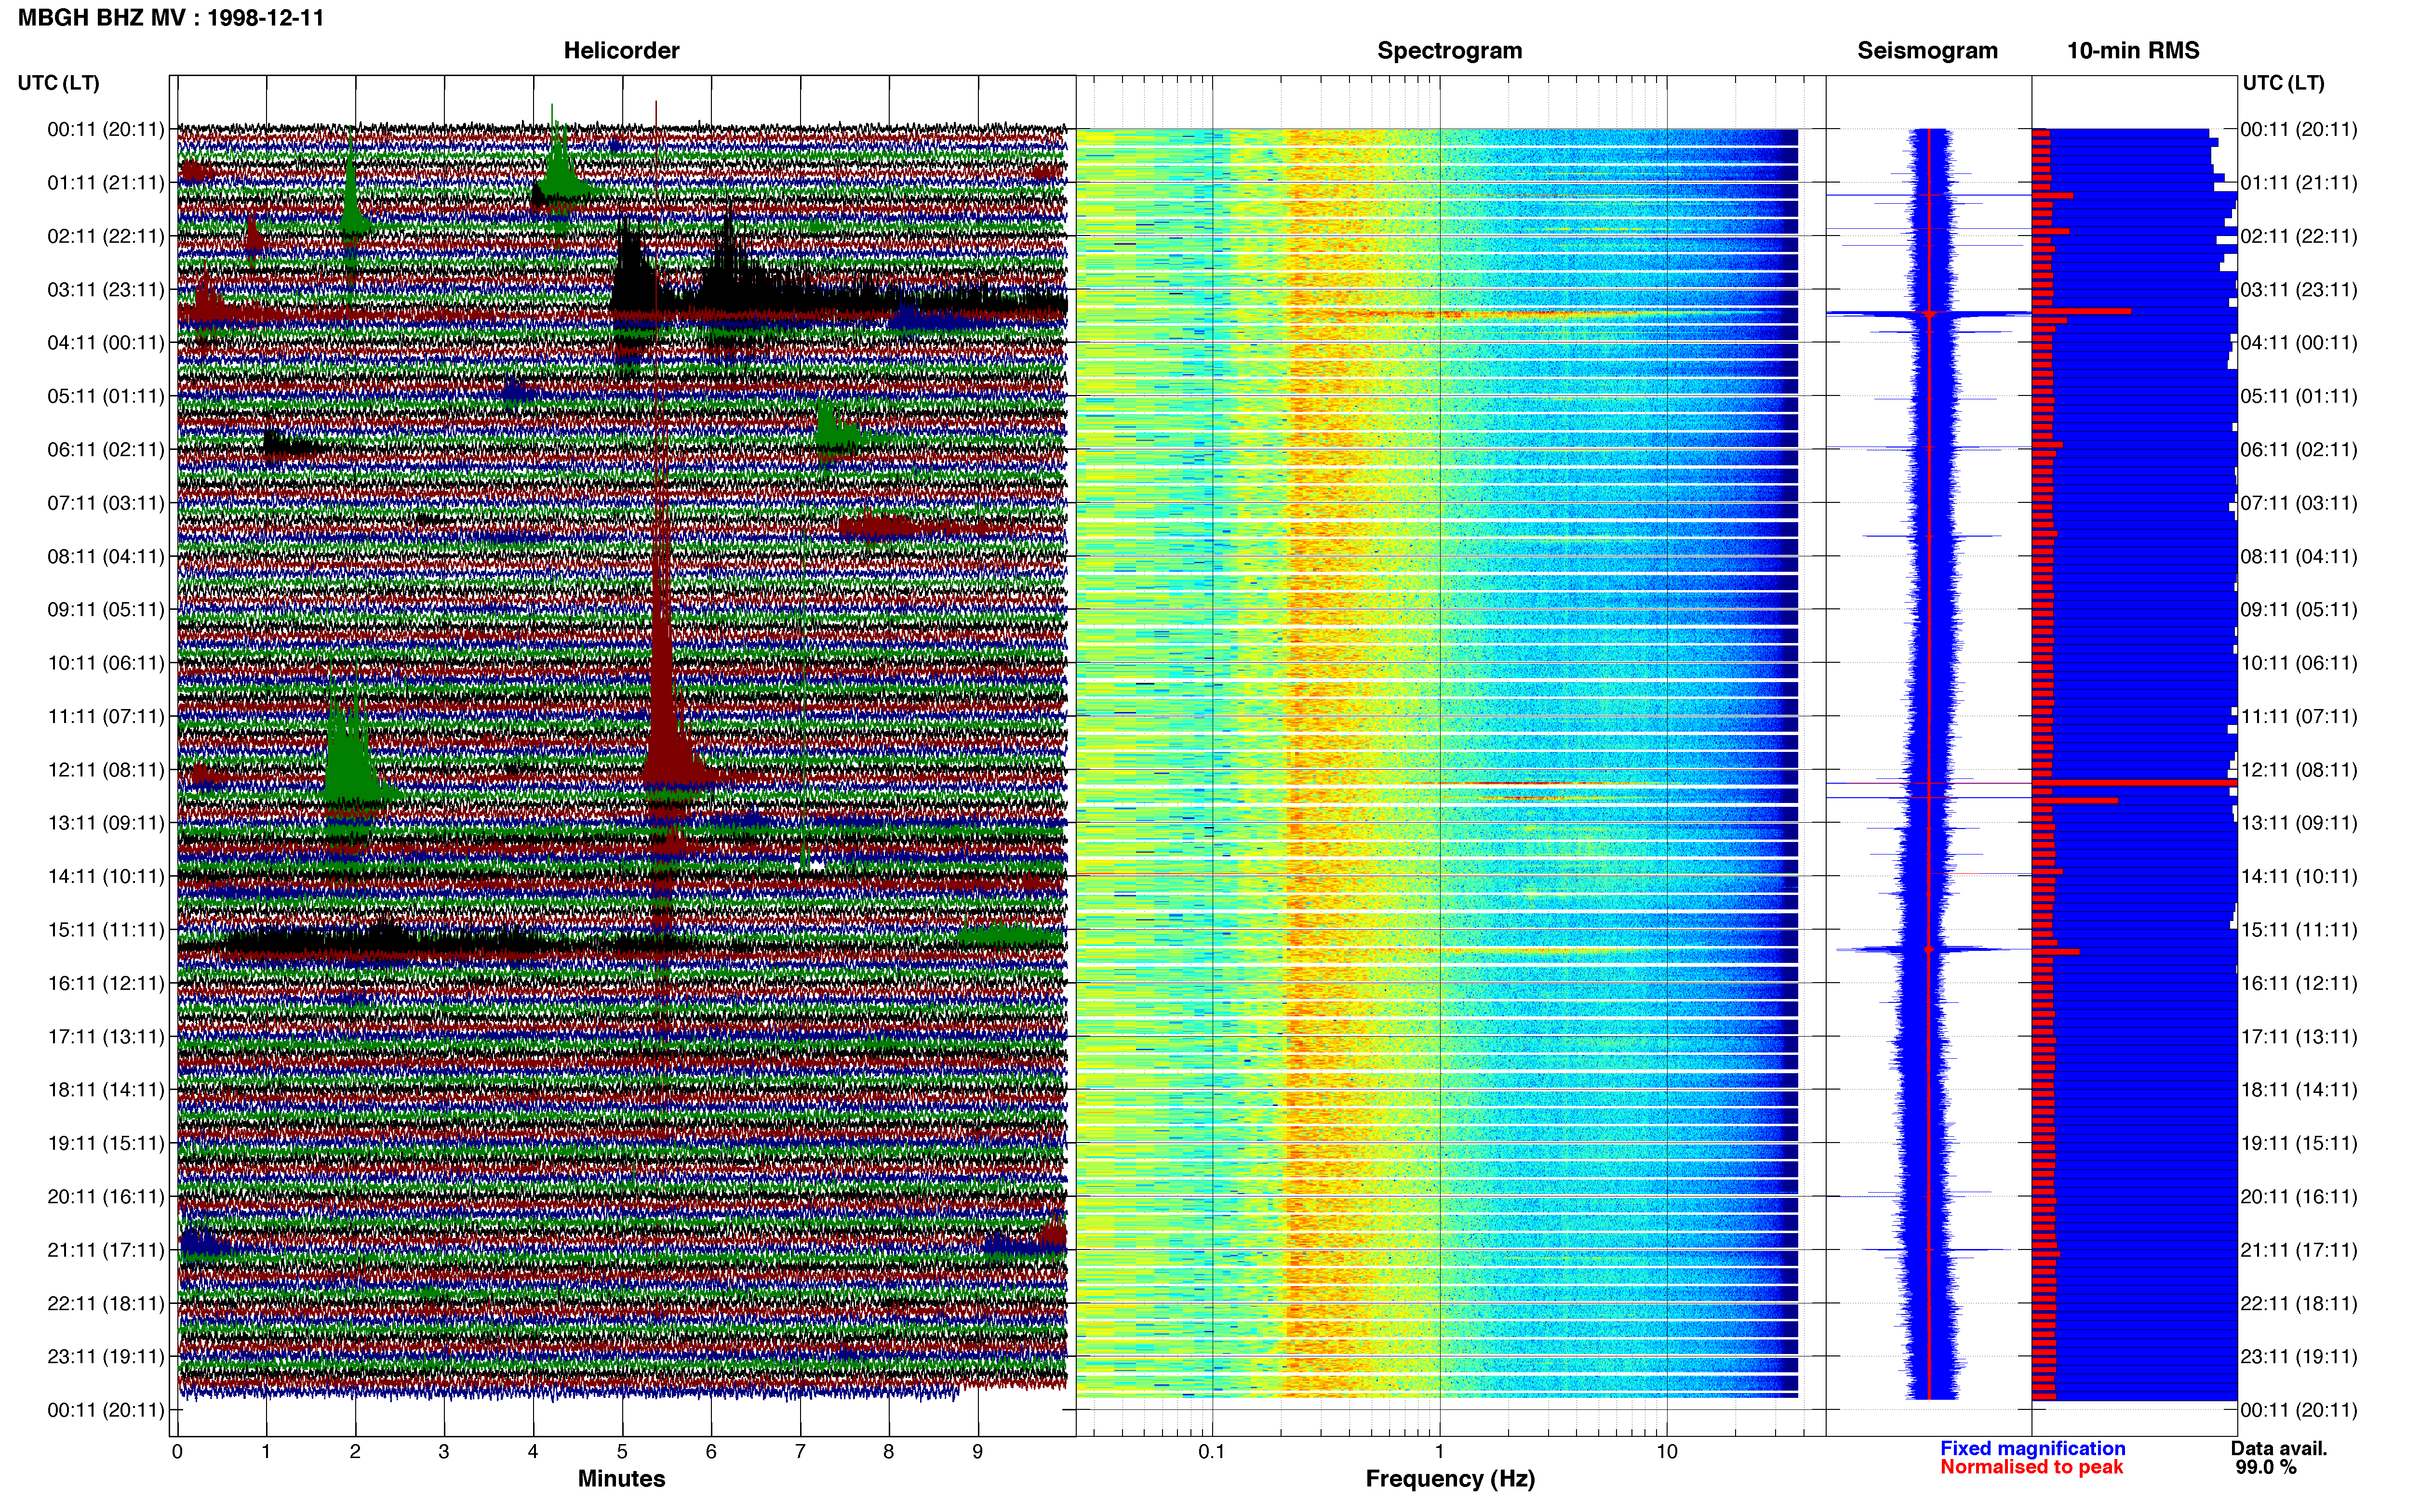Click the "1" tick on Frequency axis

[1440, 1452]
